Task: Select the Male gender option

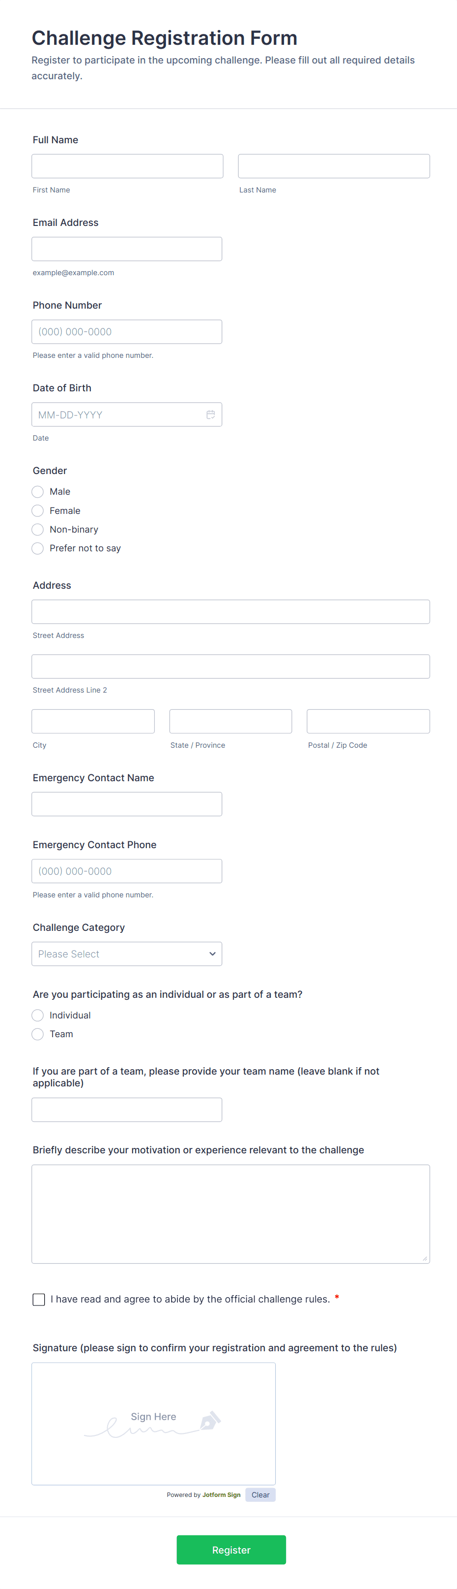Action: pos(37,492)
